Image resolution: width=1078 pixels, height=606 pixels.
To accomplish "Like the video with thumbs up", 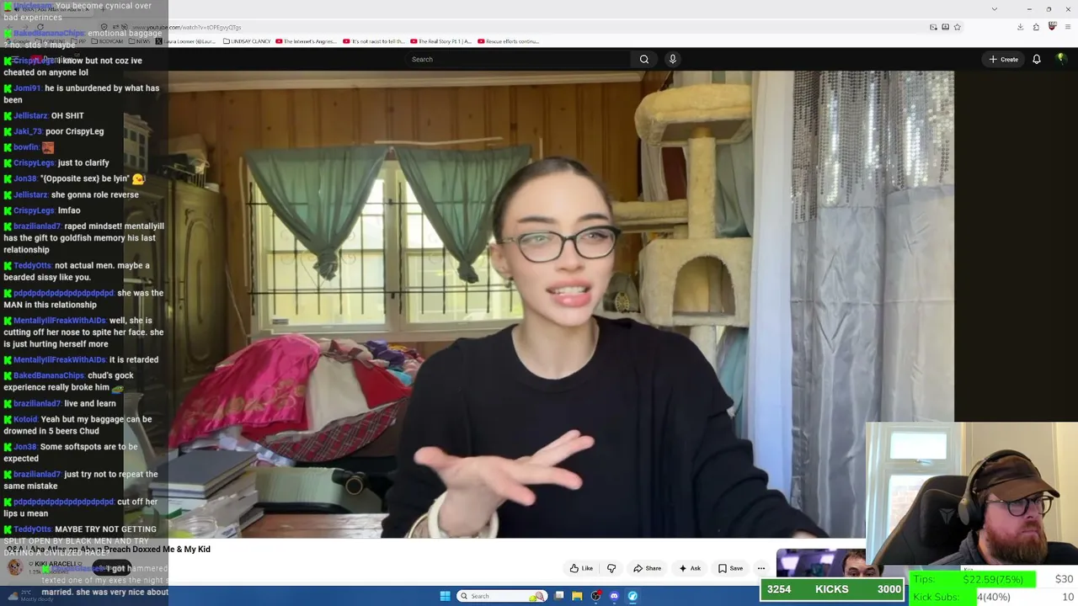I will pyautogui.click(x=581, y=568).
